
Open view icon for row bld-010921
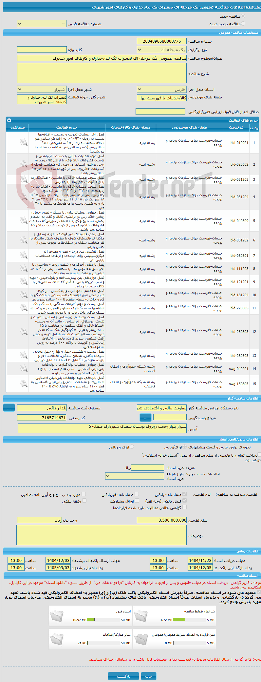click(x=23, y=142)
